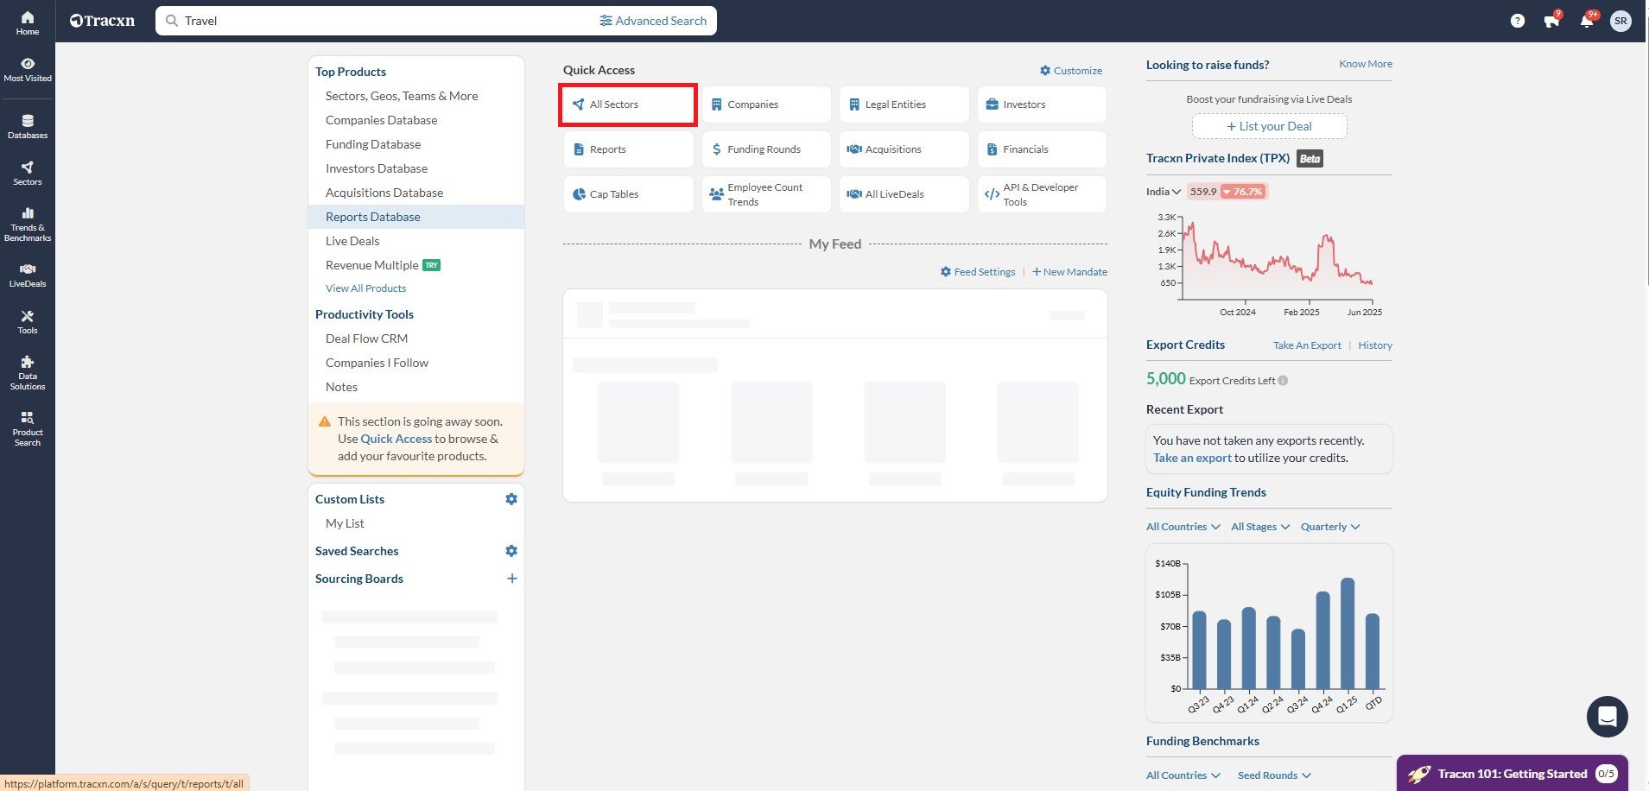Viewport: 1649px width, 791px height.
Task: Click the Trends & Benchmarks sidebar icon
Action: (28, 224)
